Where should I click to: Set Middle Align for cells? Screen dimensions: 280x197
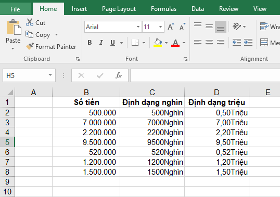[x=209, y=27]
